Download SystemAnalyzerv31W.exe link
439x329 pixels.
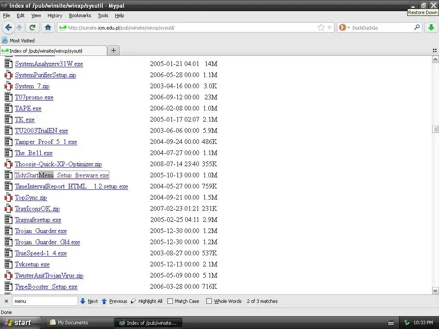(x=49, y=64)
